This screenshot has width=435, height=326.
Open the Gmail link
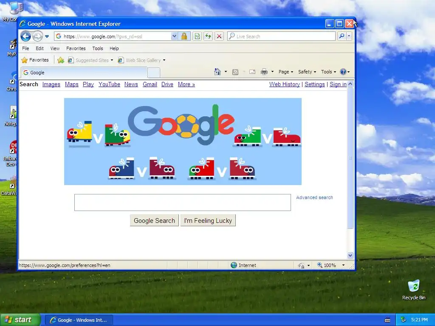coord(150,84)
